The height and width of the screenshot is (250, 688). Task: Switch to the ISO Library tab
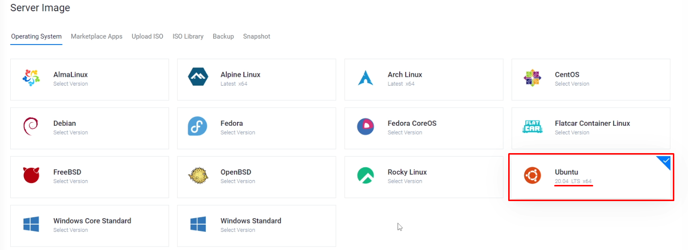(188, 36)
